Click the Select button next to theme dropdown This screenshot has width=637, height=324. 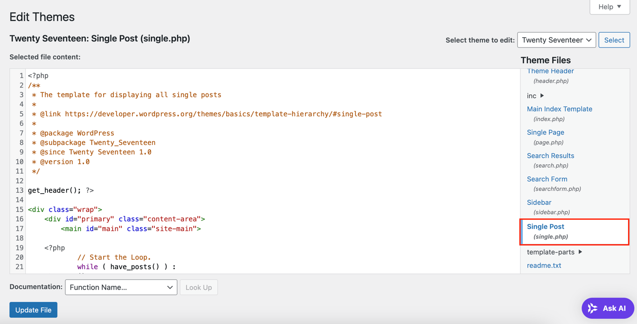(x=614, y=40)
